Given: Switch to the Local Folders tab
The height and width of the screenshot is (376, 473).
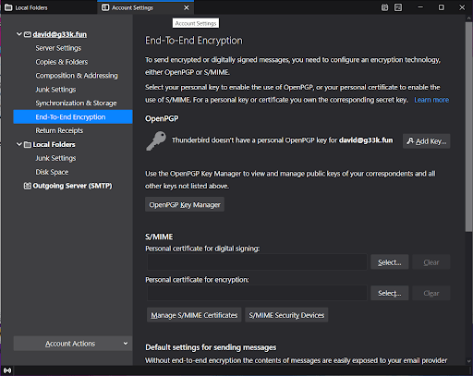Looking at the screenshot, I should coord(49,7).
